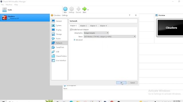183x102 pixels.
Task: Open the adapter Name dropdown
Action: [x=110, y=37]
